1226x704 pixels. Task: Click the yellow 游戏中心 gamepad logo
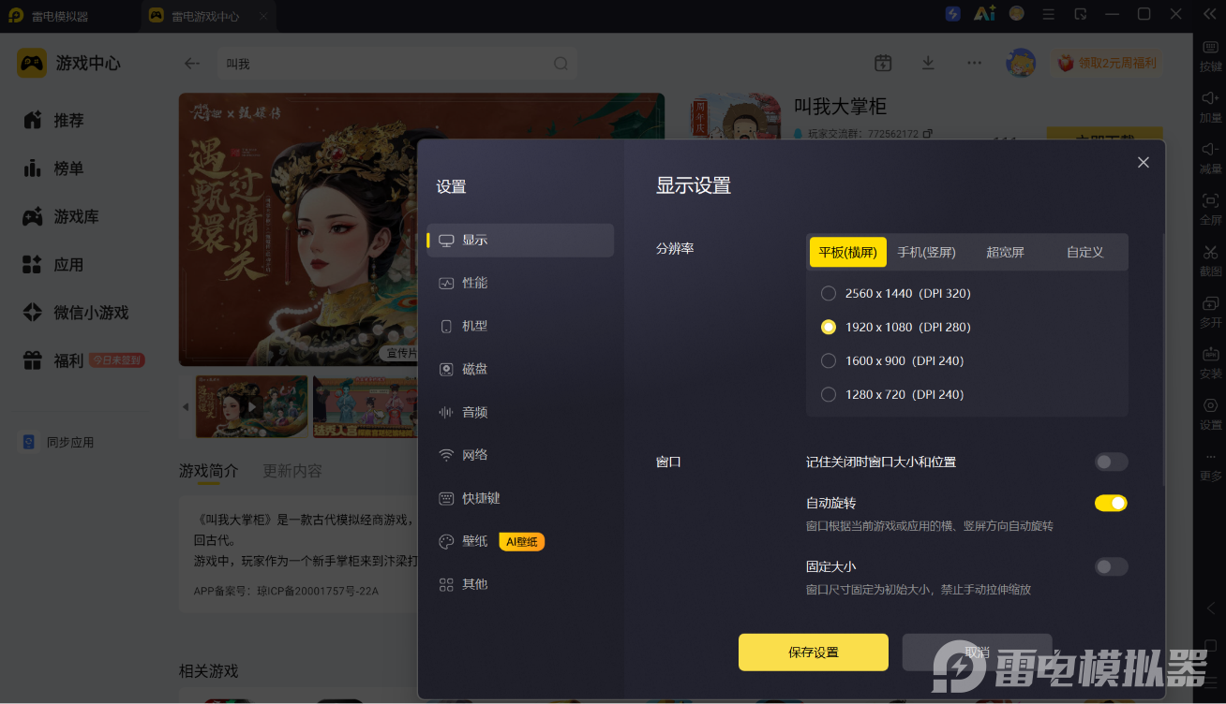[x=32, y=63]
